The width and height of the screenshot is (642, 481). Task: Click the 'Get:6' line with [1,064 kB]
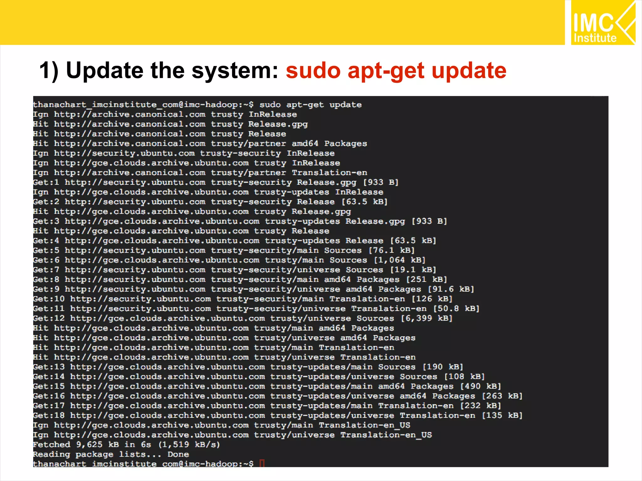(229, 260)
